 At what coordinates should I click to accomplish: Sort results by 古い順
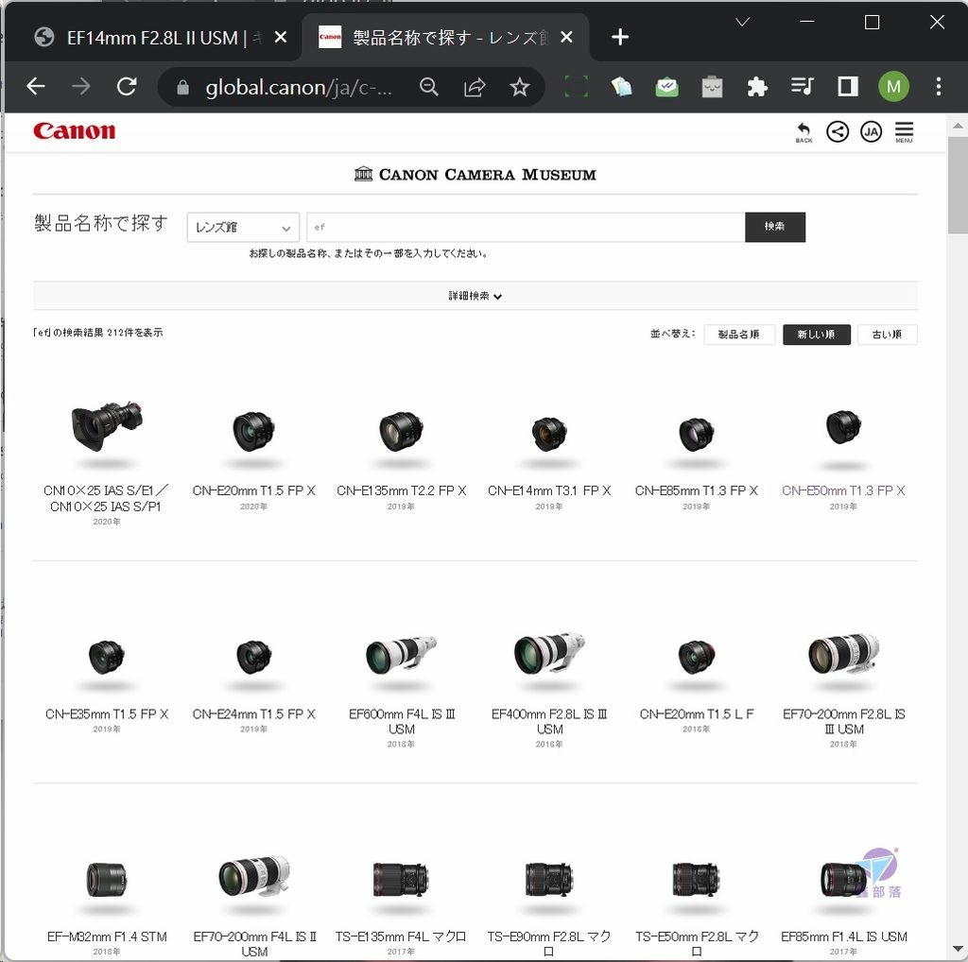[x=887, y=335]
